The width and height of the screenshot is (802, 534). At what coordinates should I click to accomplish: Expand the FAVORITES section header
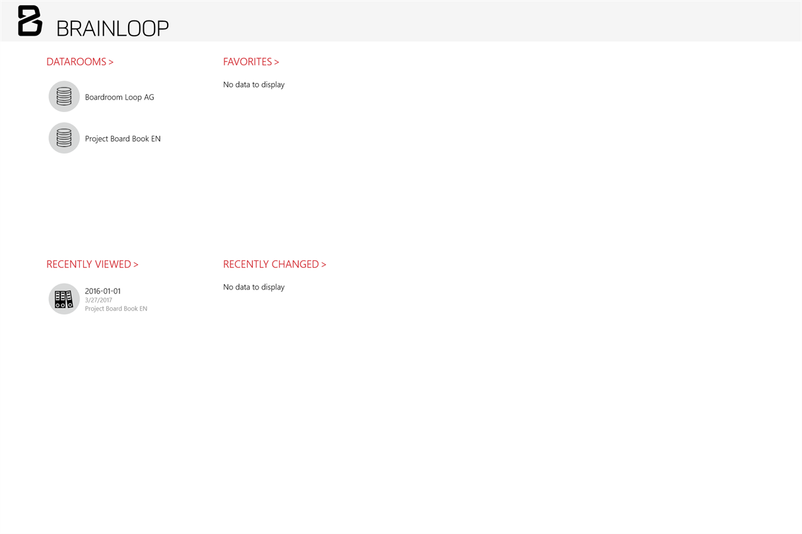[x=251, y=62]
